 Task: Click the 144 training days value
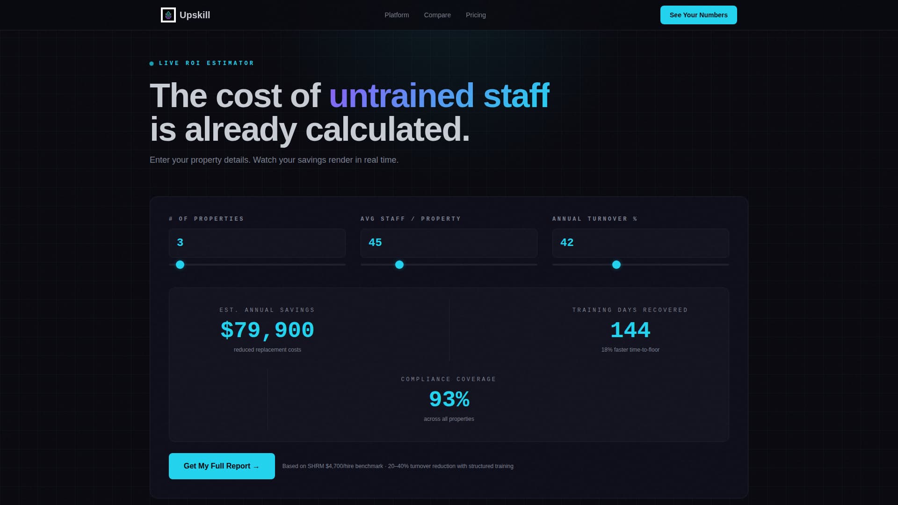[630, 330]
